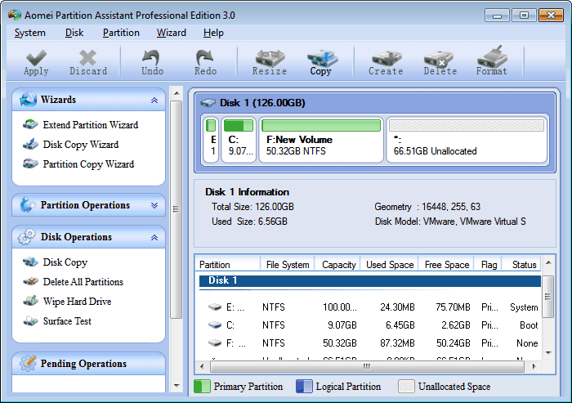Click the Disk 1 drive icon in header
This screenshot has width=572, height=403.
click(x=208, y=103)
